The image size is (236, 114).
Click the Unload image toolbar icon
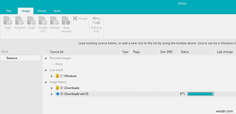click(55, 21)
